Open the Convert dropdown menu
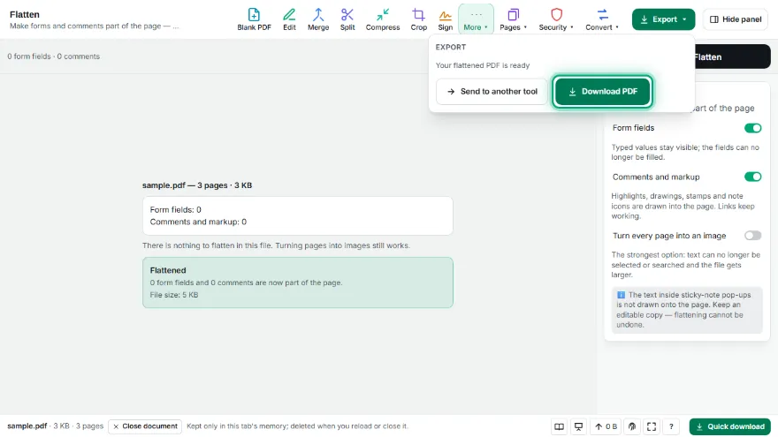The height and width of the screenshot is (437, 778). [602, 19]
